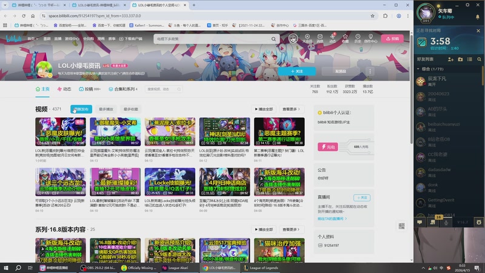Click 播放全部 button in 视频 section

264,109
